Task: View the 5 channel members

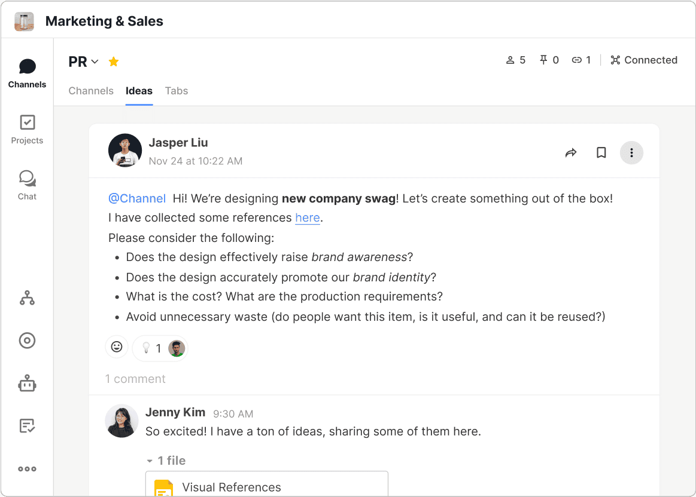Action: pyautogui.click(x=516, y=60)
